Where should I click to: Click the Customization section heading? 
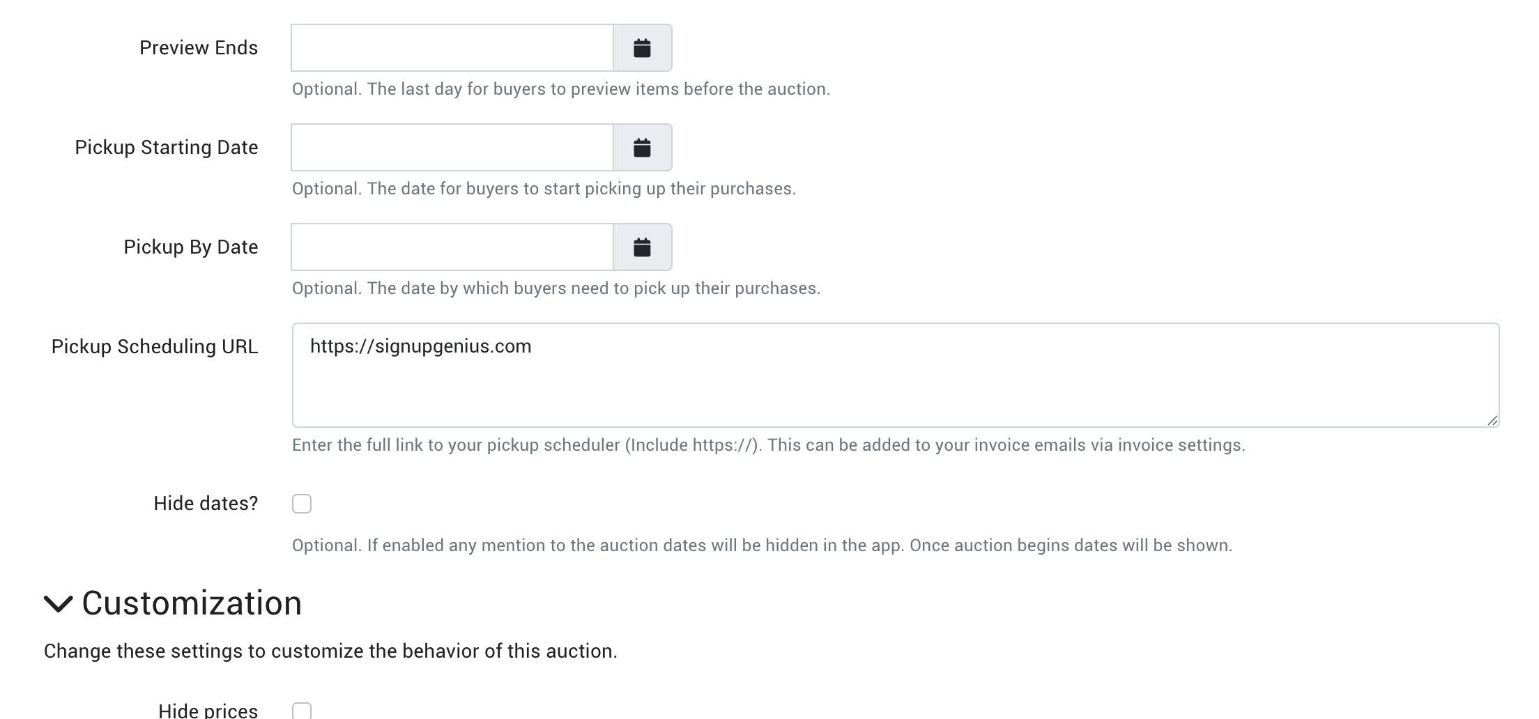[x=192, y=603]
